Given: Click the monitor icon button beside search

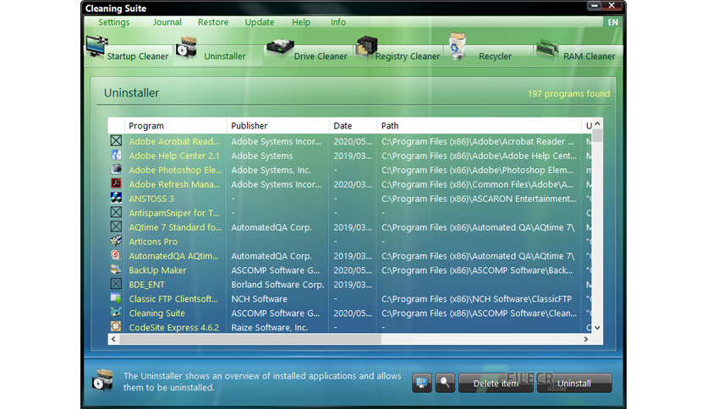Looking at the screenshot, I should tap(422, 383).
